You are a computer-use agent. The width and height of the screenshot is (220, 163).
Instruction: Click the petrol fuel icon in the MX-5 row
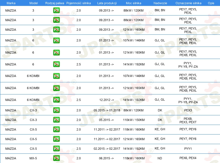56,158
